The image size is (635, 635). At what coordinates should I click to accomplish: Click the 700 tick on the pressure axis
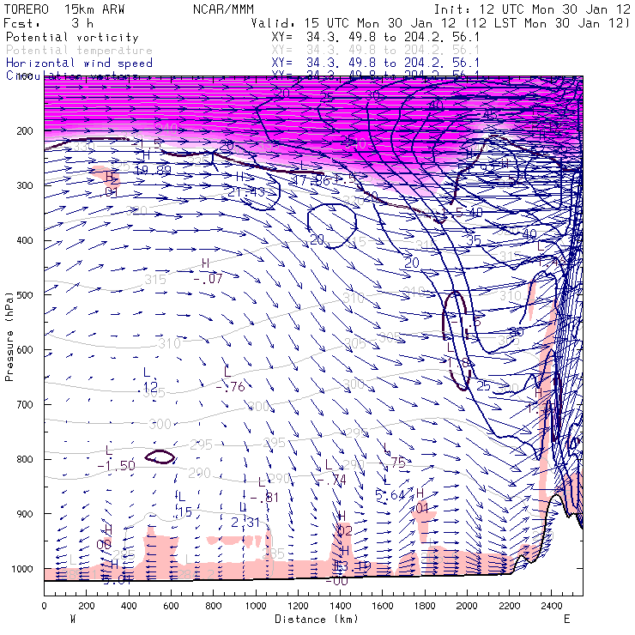(24, 404)
